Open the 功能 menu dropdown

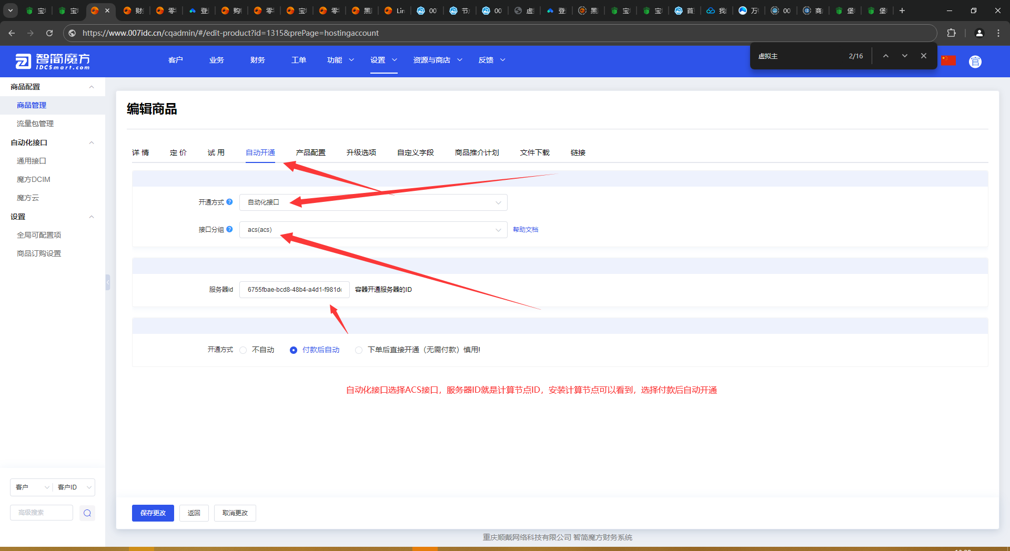tap(340, 60)
